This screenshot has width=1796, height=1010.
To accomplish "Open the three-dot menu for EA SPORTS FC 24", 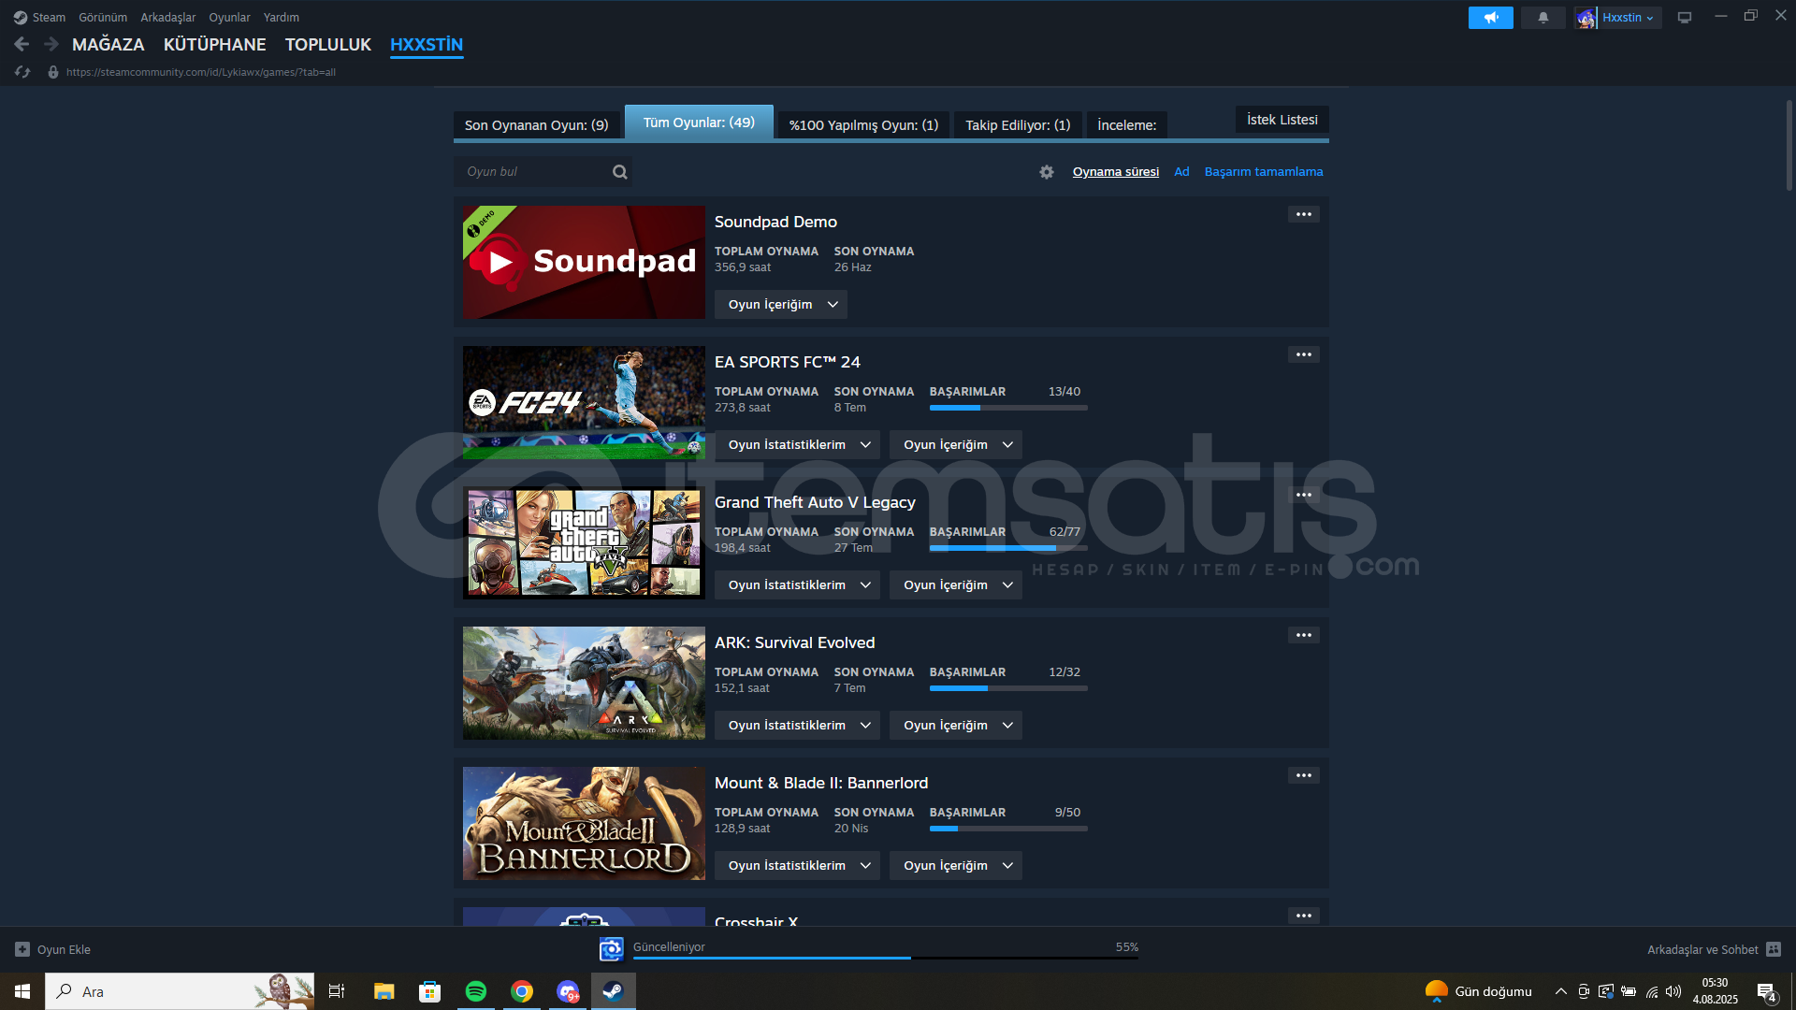I will coord(1303,354).
